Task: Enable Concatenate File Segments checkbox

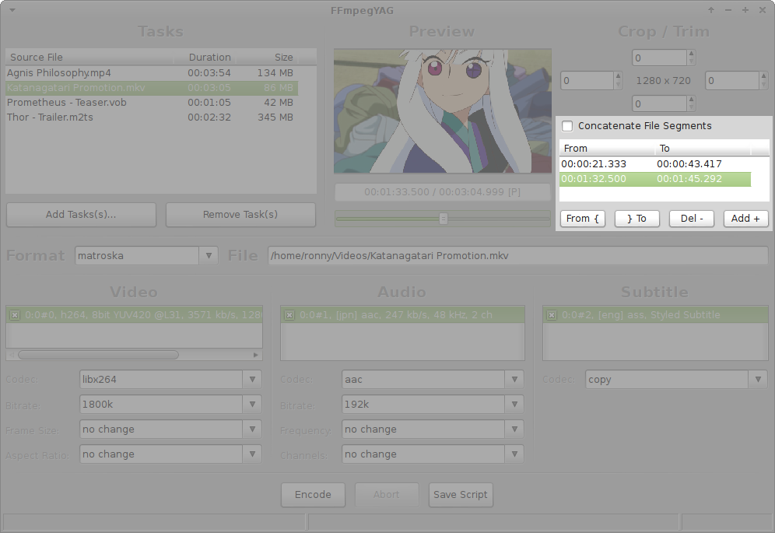Action: point(567,126)
